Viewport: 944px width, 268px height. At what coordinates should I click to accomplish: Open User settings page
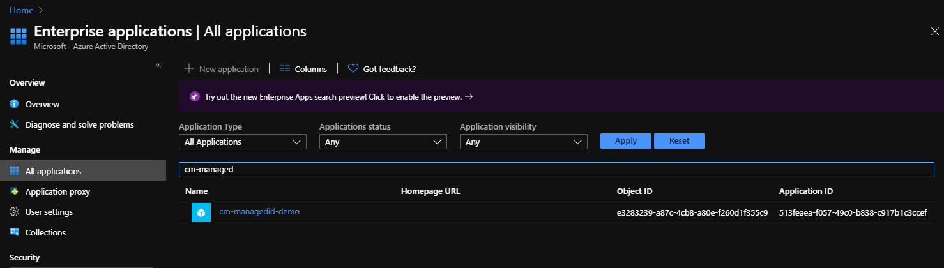point(49,212)
